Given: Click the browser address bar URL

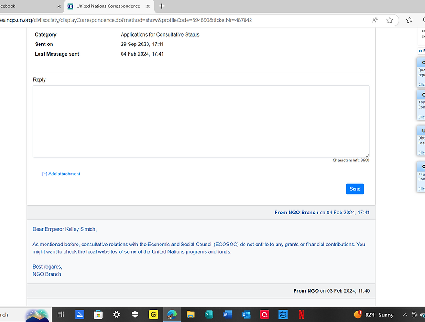Looking at the screenshot, I should tap(126, 20).
